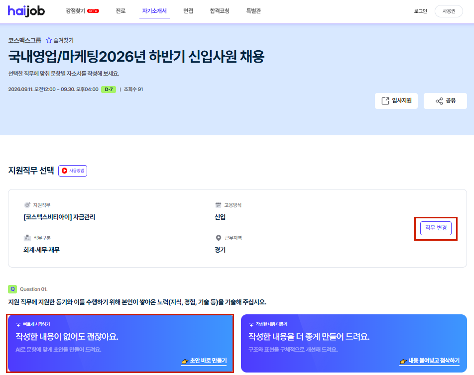Click the 사용권 button
The image size is (474, 375).
449,11
